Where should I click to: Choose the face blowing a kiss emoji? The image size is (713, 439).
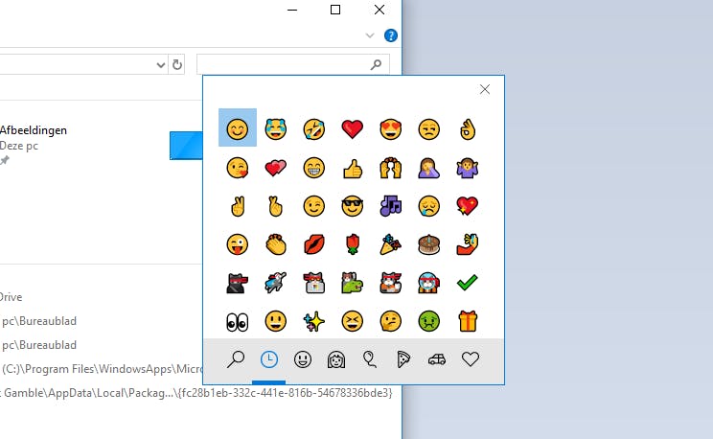pos(238,168)
